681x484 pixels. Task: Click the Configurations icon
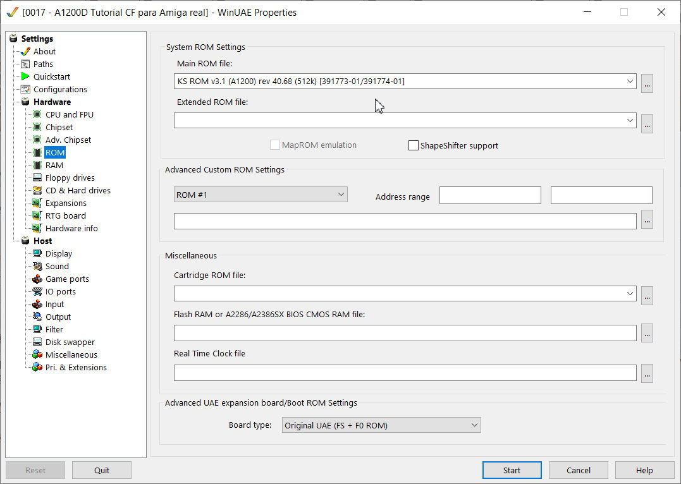[25, 89]
